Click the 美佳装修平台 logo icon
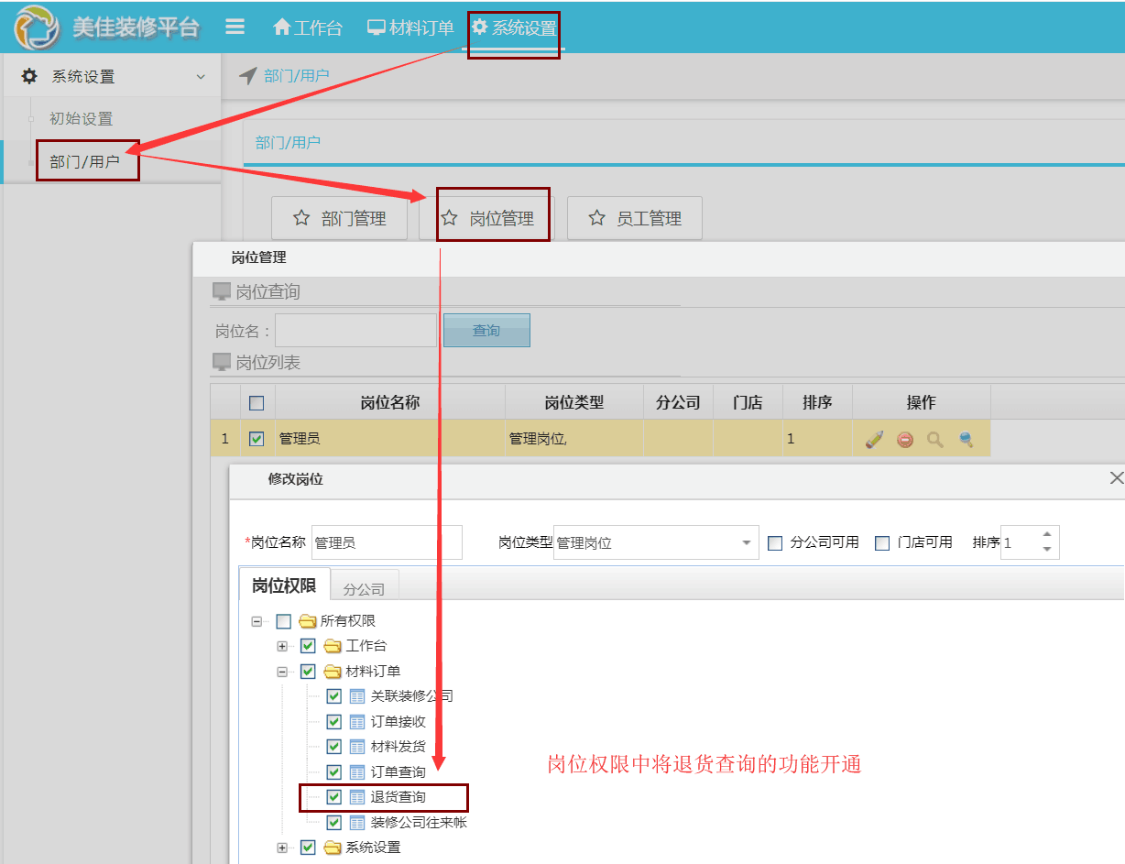This screenshot has width=1125, height=864. pyautogui.click(x=37, y=27)
